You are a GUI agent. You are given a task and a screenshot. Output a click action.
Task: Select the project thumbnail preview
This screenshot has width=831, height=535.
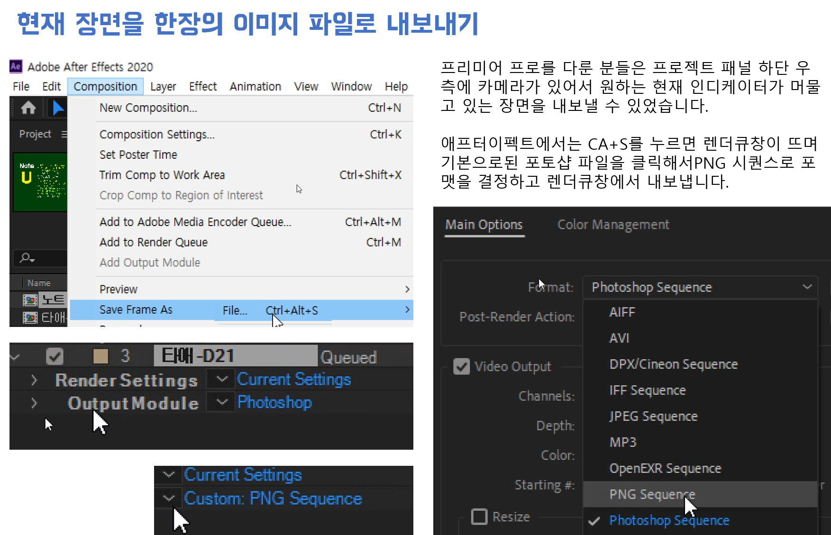[40, 182]
